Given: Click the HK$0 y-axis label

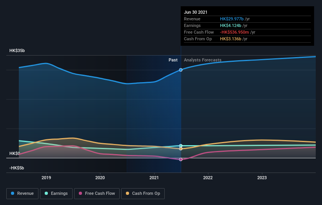Looking at the screenshot, I should [x=15, y=153].
